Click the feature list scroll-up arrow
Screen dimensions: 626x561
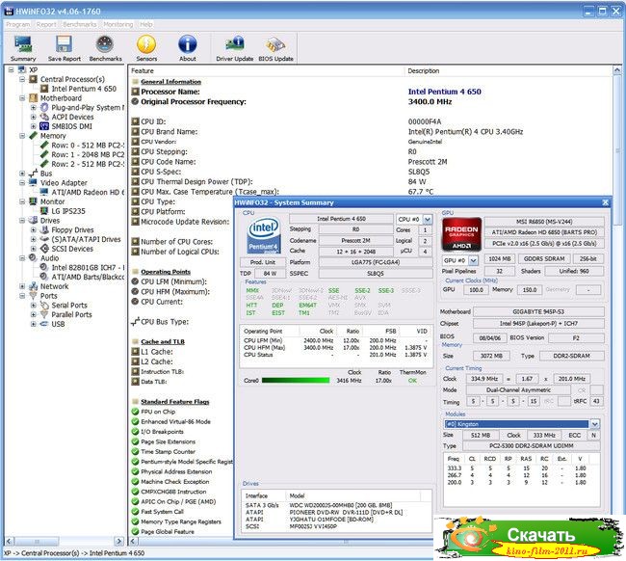(616, 70)
